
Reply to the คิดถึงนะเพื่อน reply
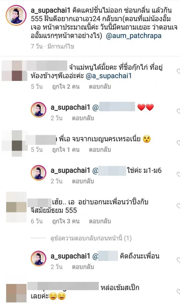[83, 267]
